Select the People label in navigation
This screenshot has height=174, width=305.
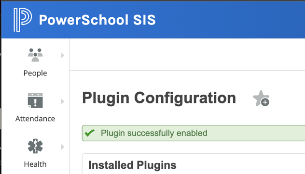click(35, 73)
